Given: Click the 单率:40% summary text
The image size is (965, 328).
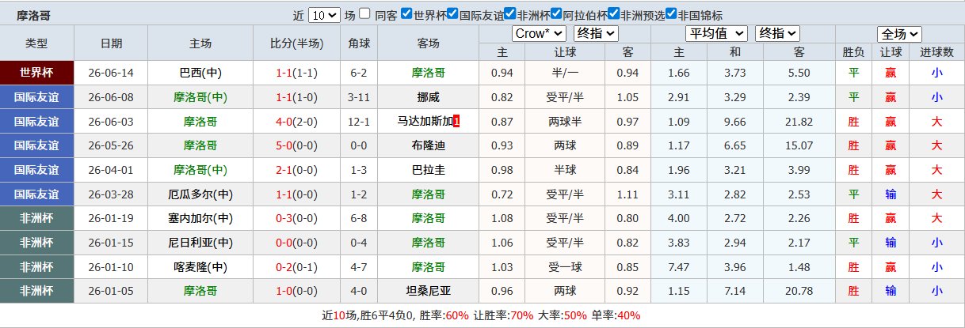Looking at the screenshot, I should coord(616,315).
